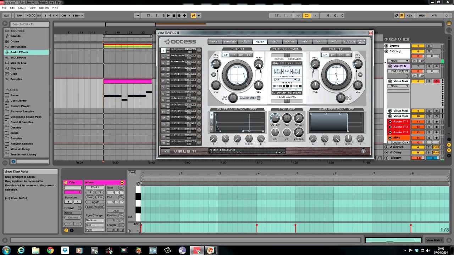Click the Amplifier VOLUME knob
Image resolution: width=454 pixels, height=255 pixels.
[x=275, y=118]
